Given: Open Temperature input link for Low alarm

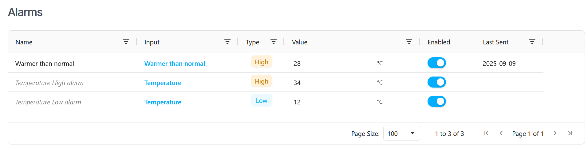Looking at the screenshot, I should click(x=163, y=102).
